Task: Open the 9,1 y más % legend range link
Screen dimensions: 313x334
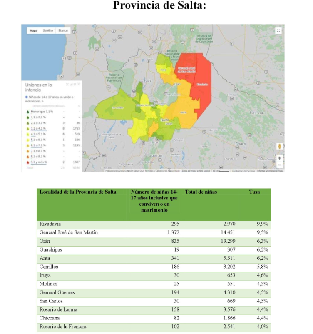Action: [39, 162]
